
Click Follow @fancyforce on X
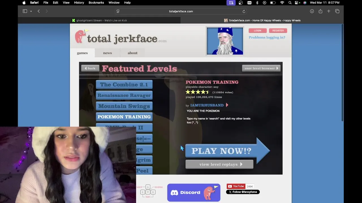pyautogui.click(x=243, y=192)
